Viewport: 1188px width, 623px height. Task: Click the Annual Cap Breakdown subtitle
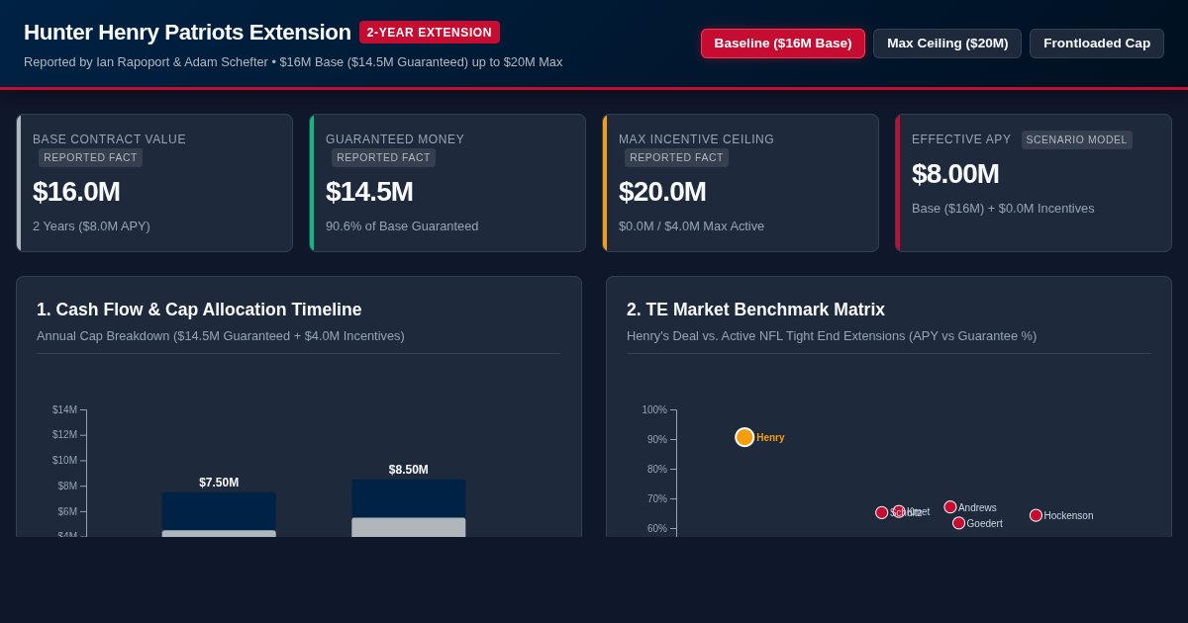(221, 336)
